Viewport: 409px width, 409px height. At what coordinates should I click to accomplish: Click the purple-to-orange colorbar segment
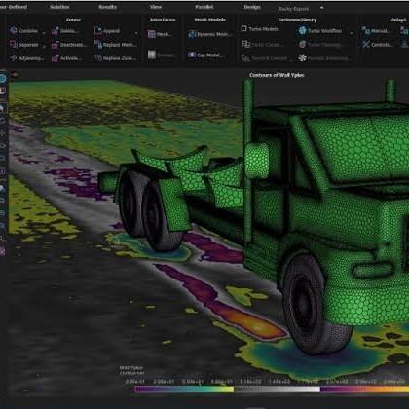(364, 390)
